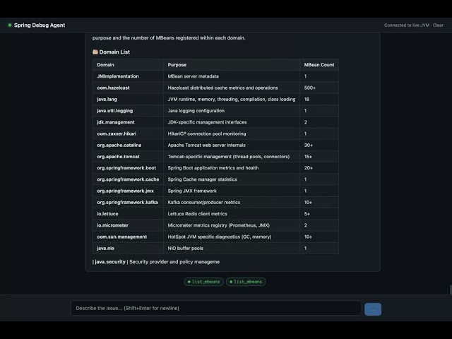Select the io.lettuce domain cell

tap(129, 214)
